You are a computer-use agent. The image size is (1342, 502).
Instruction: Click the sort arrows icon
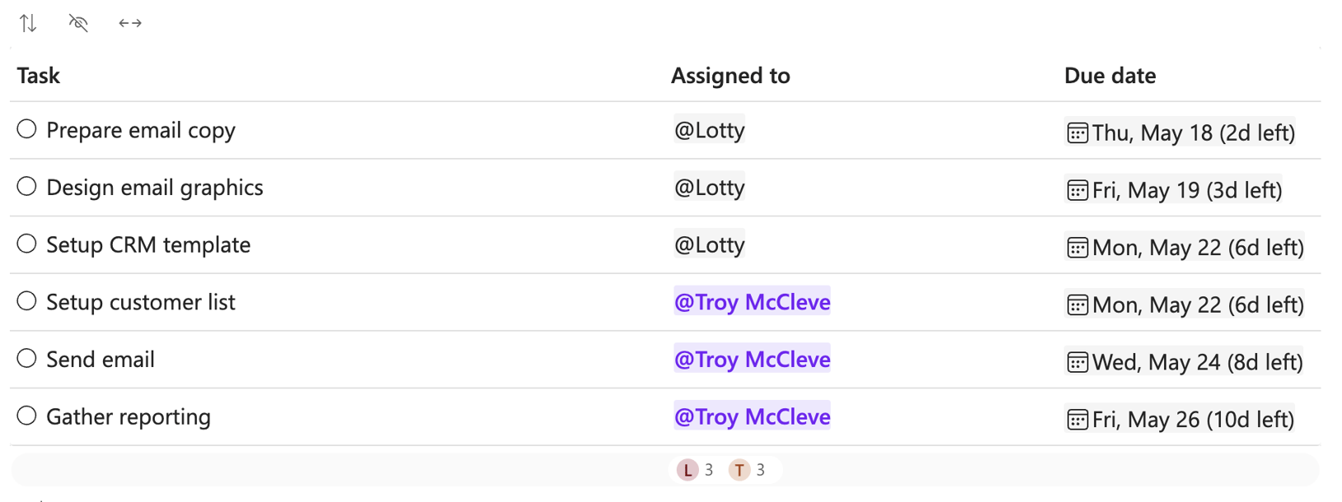(x=28, y=23)
